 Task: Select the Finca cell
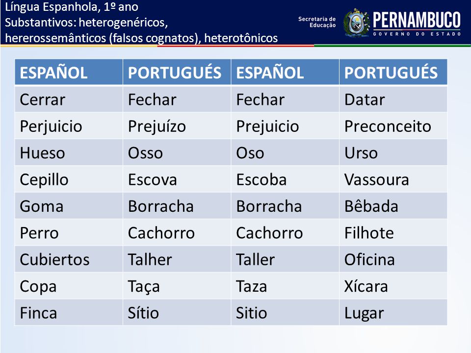69,312
